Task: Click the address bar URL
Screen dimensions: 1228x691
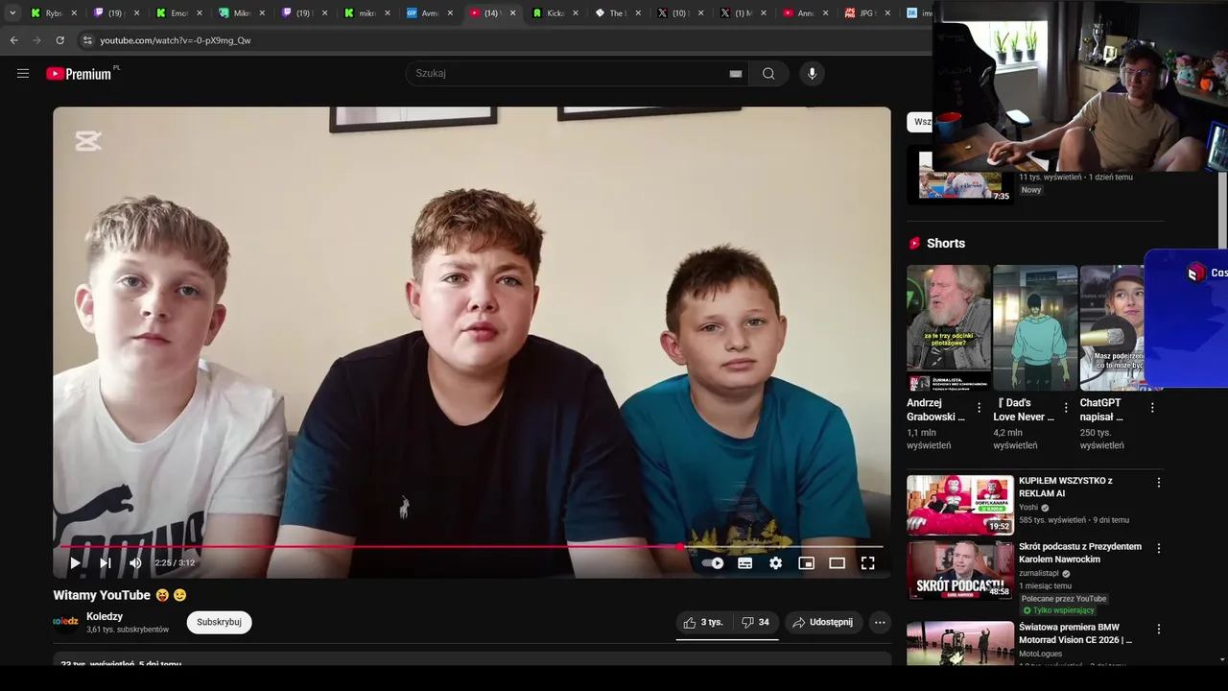Action: point(176,40)
